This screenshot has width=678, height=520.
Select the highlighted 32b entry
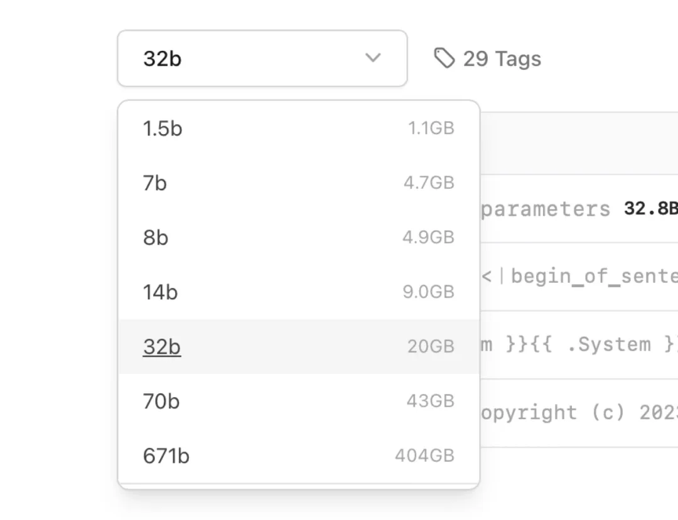[162, 347]
